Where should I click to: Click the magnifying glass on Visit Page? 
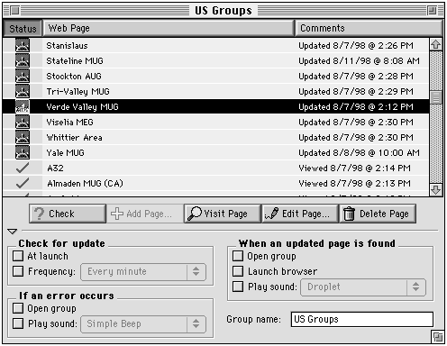click(195, 214)
